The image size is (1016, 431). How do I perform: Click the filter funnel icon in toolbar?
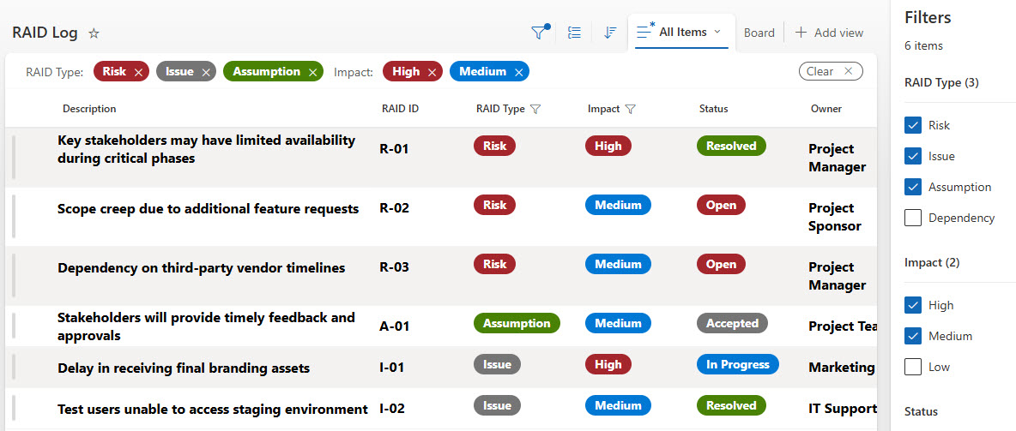click(539, 33)
